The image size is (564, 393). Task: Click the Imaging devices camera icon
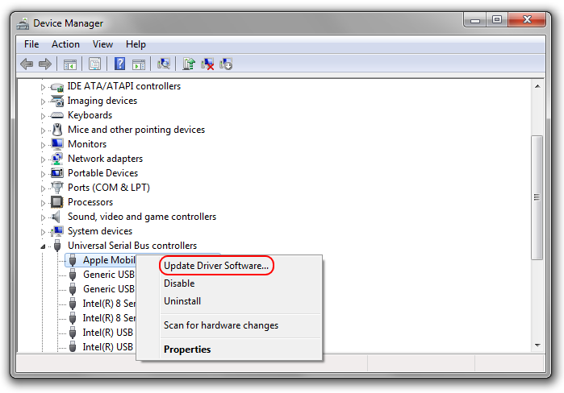[x=56, y=101]
